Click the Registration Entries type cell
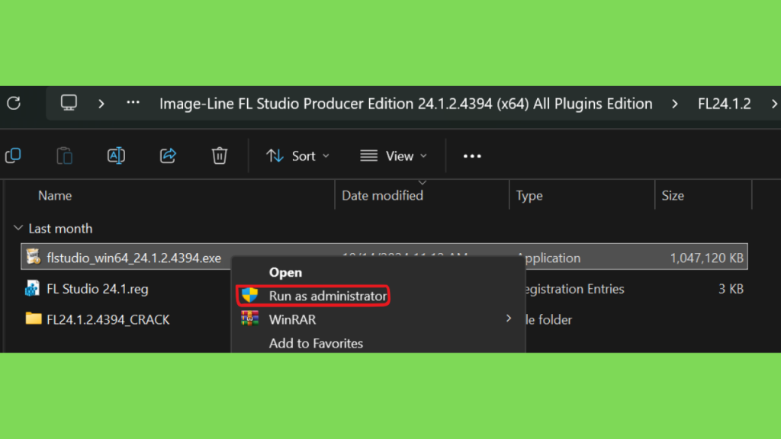The width and height of the screenshot is (781, 439). (574, 289)
